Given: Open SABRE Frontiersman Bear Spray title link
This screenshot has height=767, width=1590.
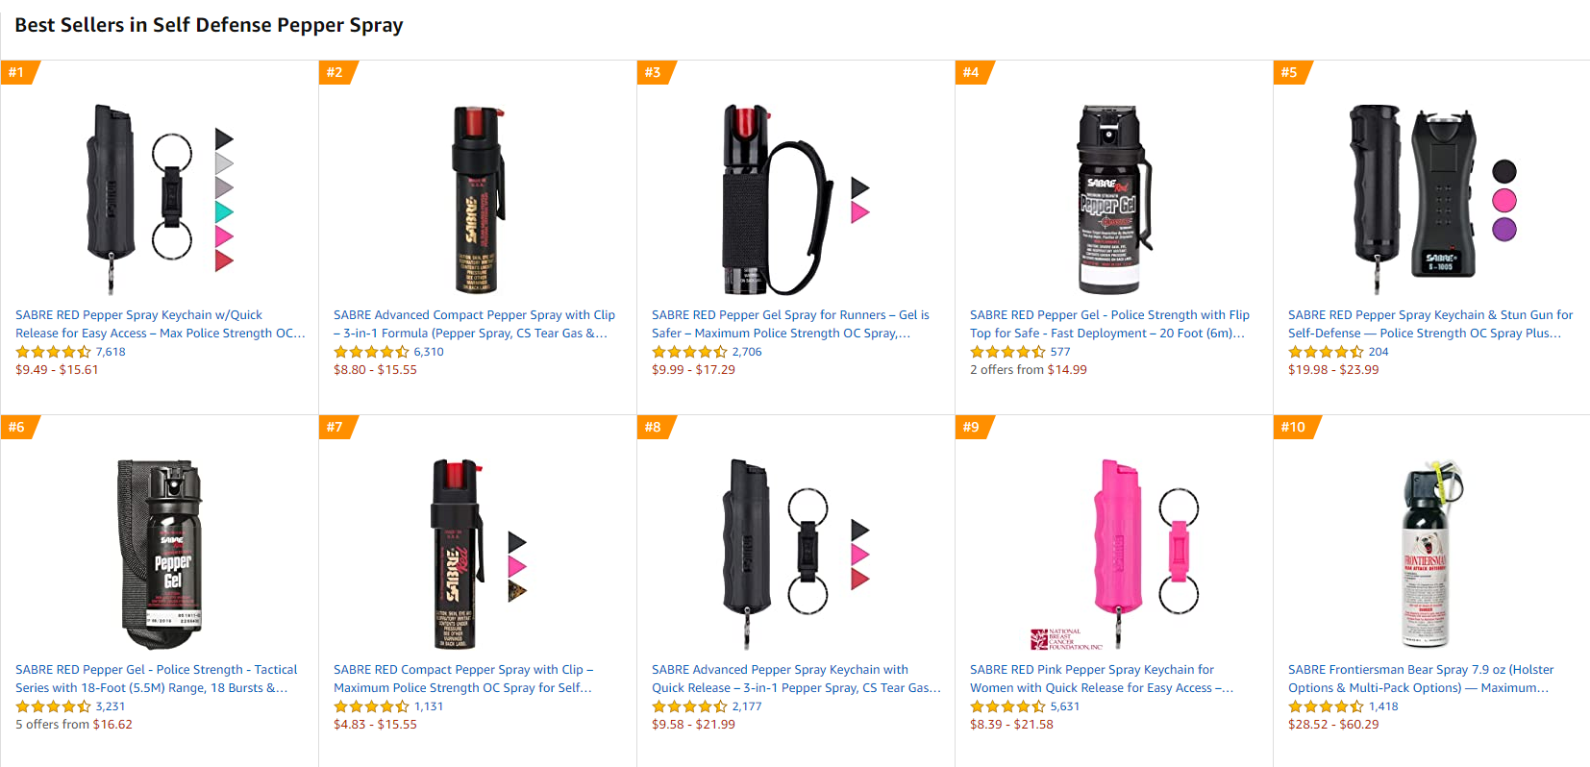Looking at the screenshot, I should coord(1421,679).
